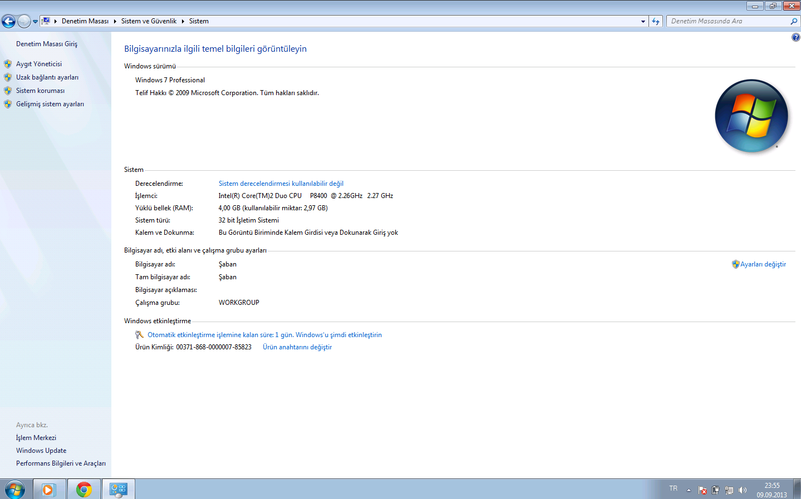The height and width of the screenshot is (499, 801).
Task: Open Windows Media Player from the taskbar
Action: (49, 490)
